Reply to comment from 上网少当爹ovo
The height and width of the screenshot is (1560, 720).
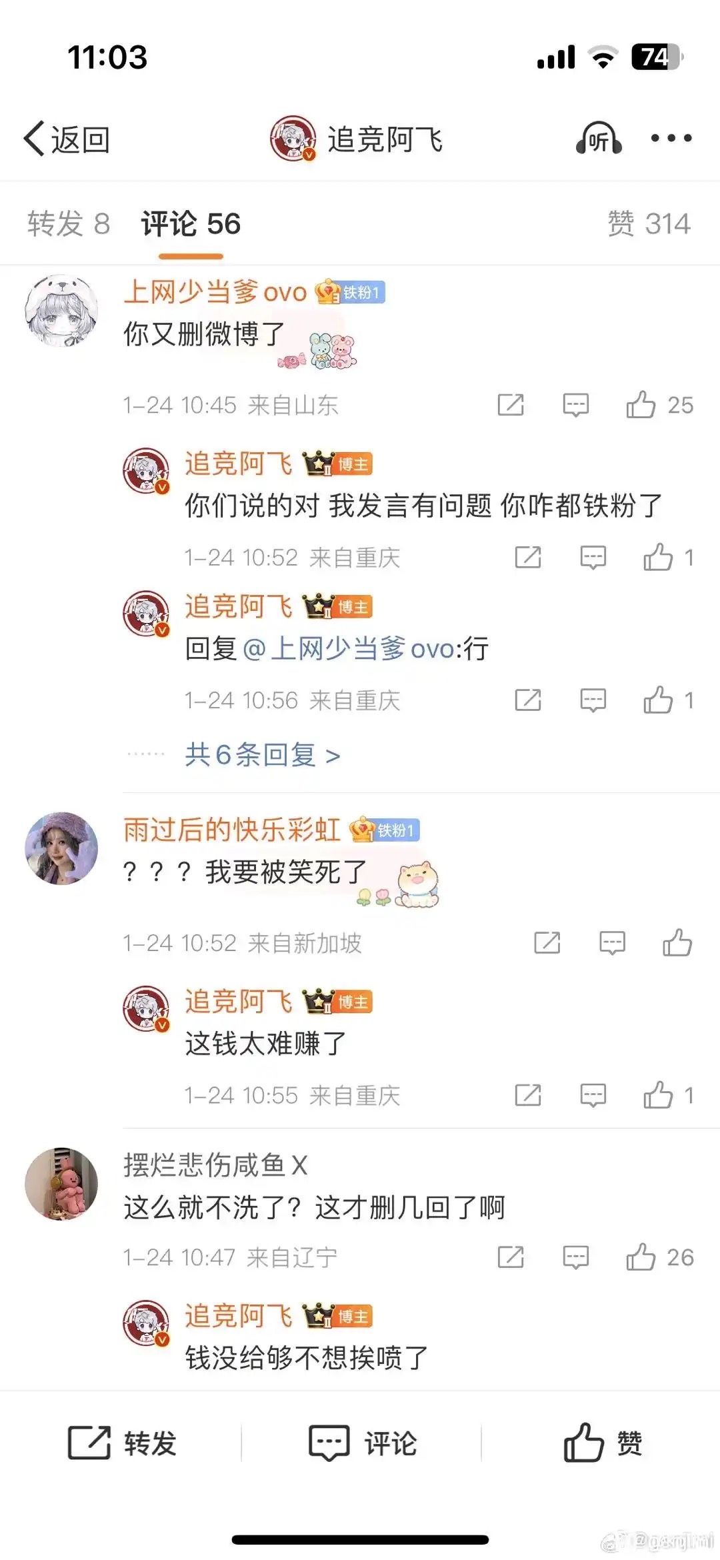(x=575, y=405)
